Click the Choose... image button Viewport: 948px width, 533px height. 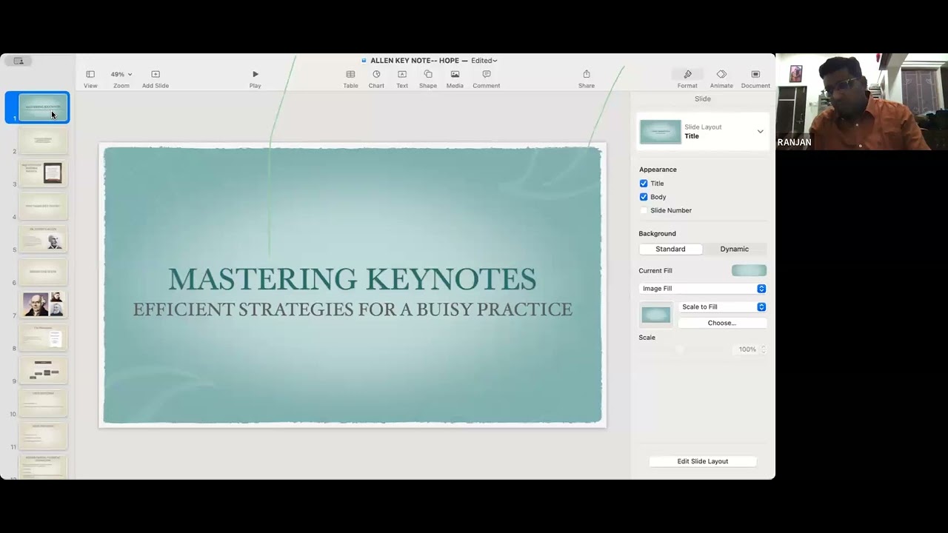(722, 323)
